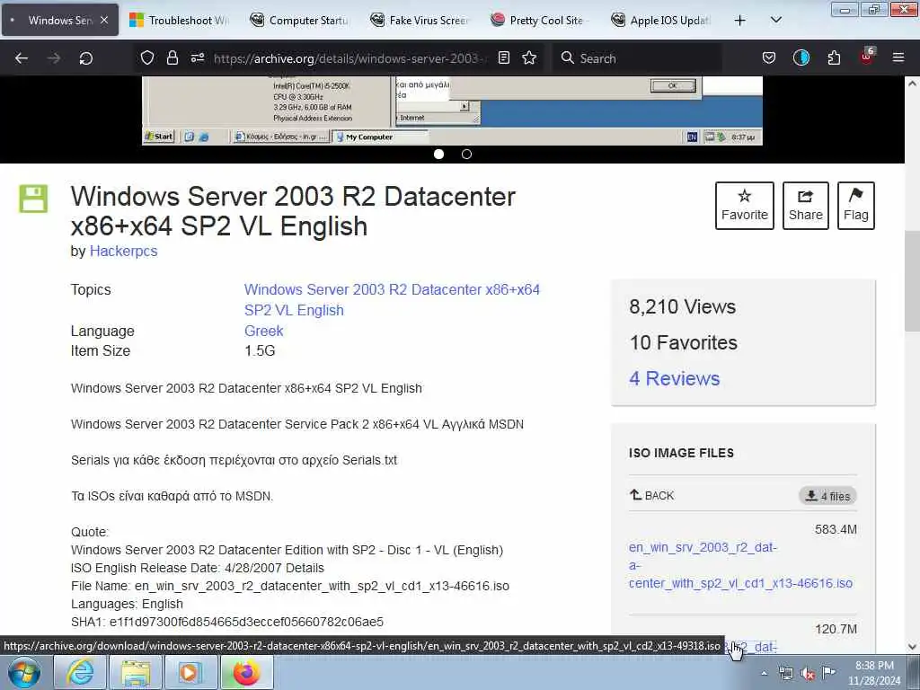Switch to Fake Virus Screen tab

pos(420,20)
